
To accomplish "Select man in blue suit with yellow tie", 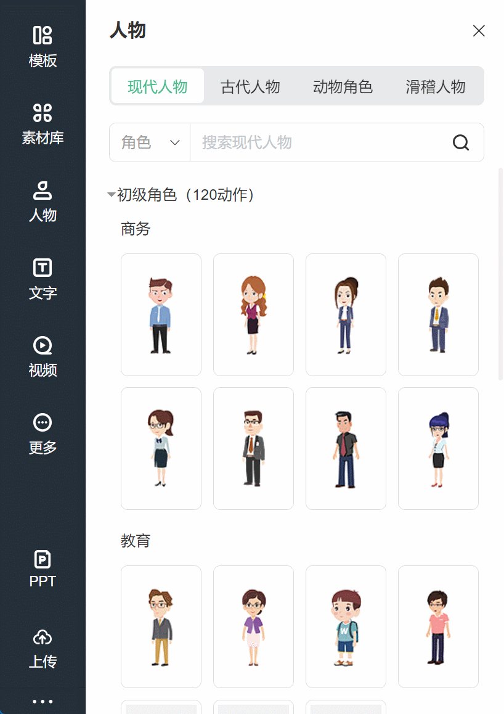I will (x=438, y=314).
